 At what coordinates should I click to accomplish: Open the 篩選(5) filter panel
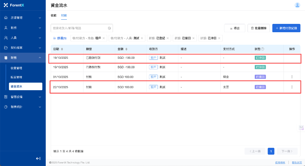60,38
